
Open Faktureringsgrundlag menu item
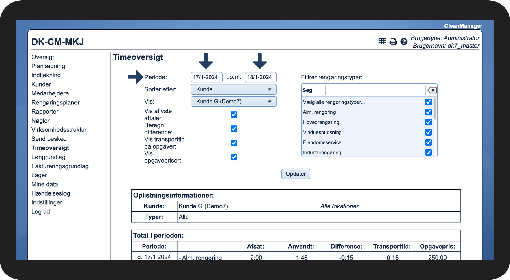[60, 166]
